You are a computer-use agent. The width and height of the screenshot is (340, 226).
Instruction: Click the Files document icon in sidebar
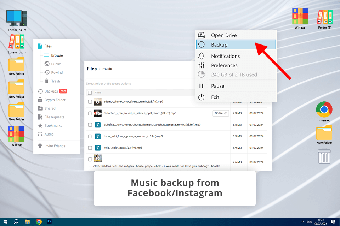tap(40, 46)
